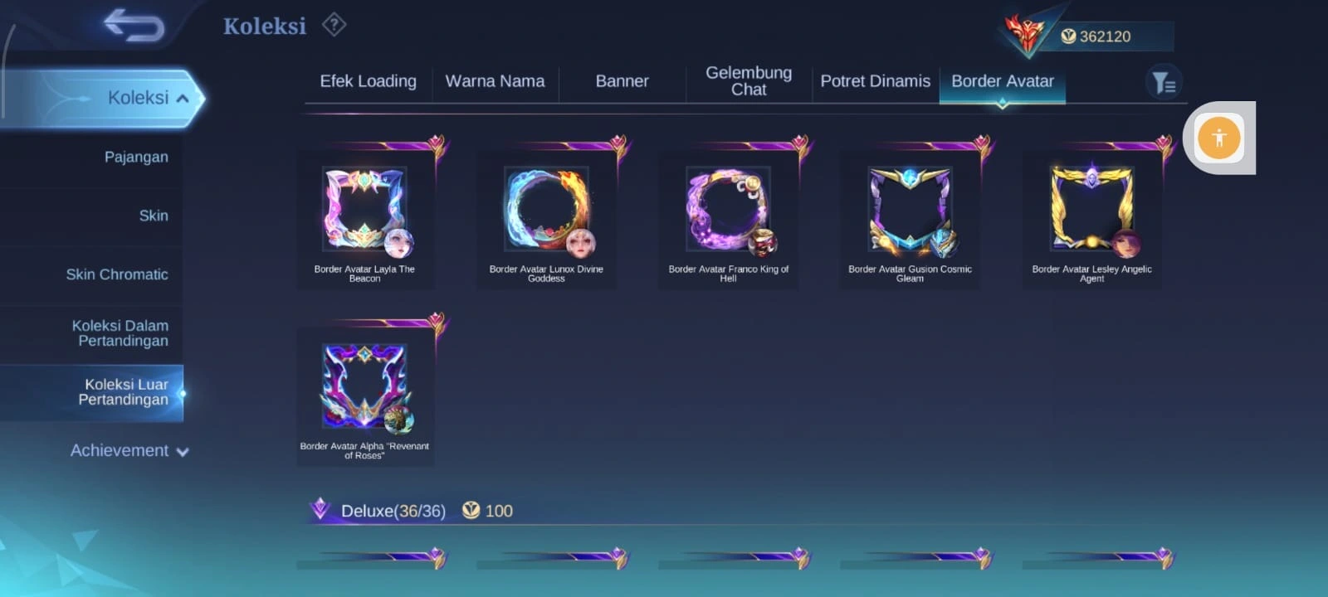Tap the back arrow icon
1328x597 pixels.
(134, 25)
